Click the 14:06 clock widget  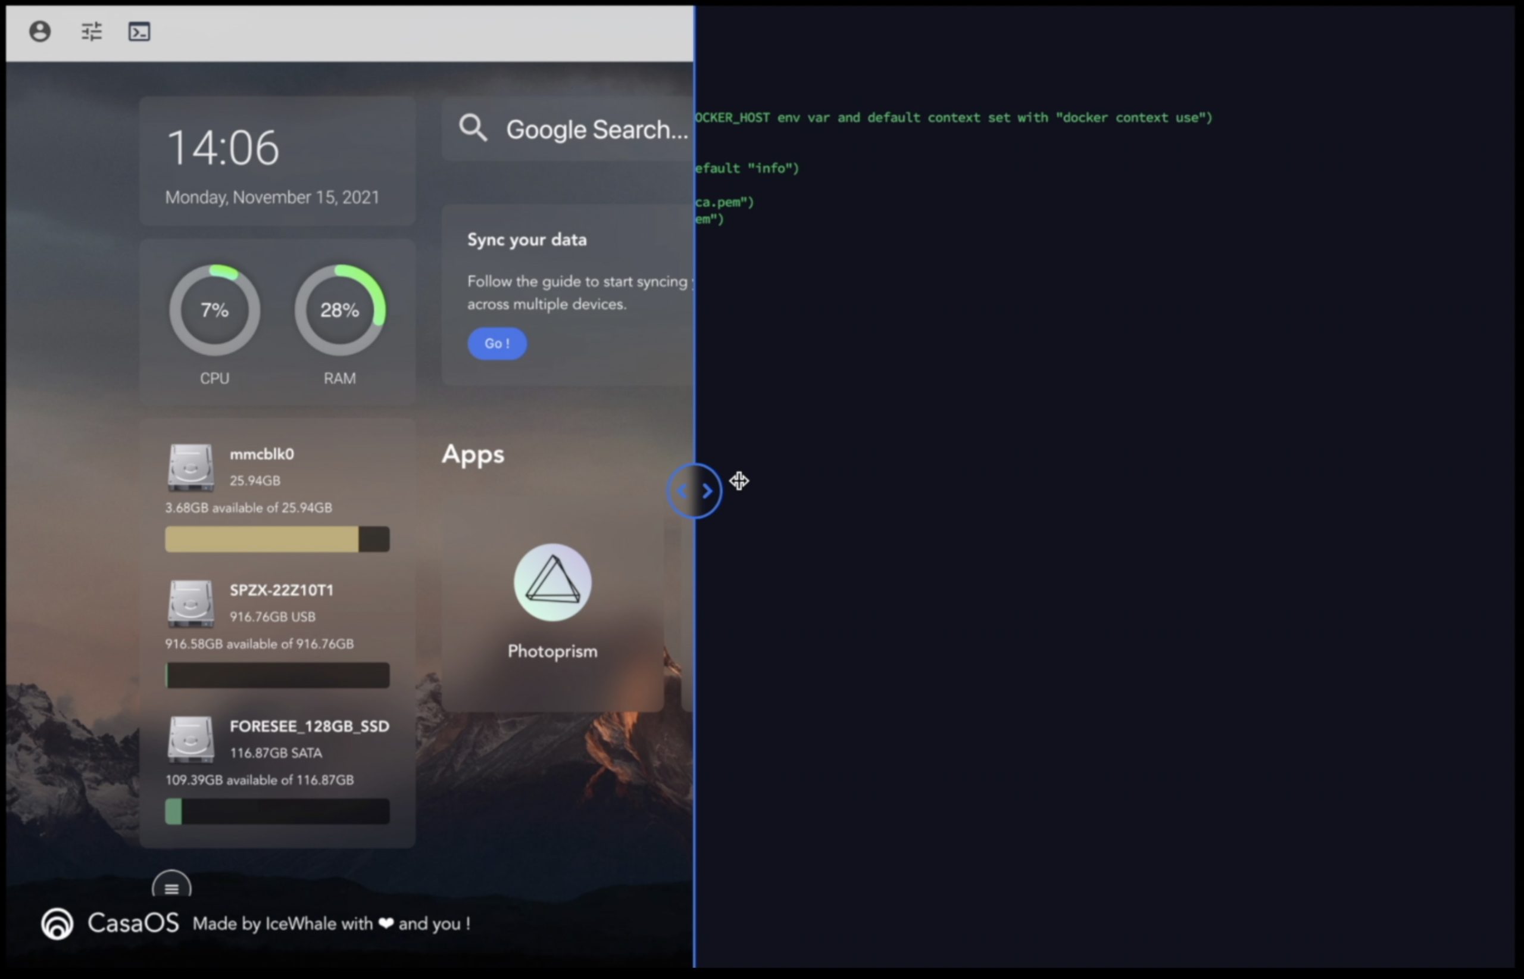(x=223, y=148)
